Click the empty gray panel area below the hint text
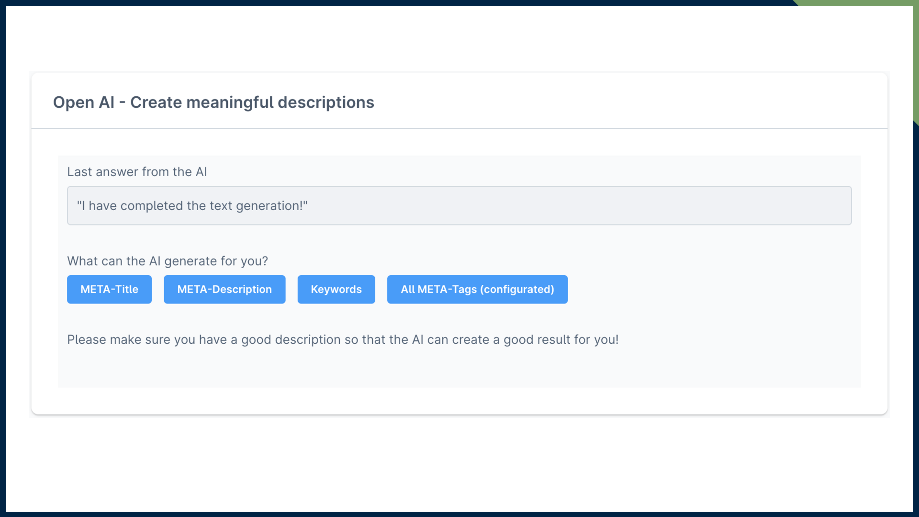This screenshot has width=919, height=517. (x=459, y=369)
